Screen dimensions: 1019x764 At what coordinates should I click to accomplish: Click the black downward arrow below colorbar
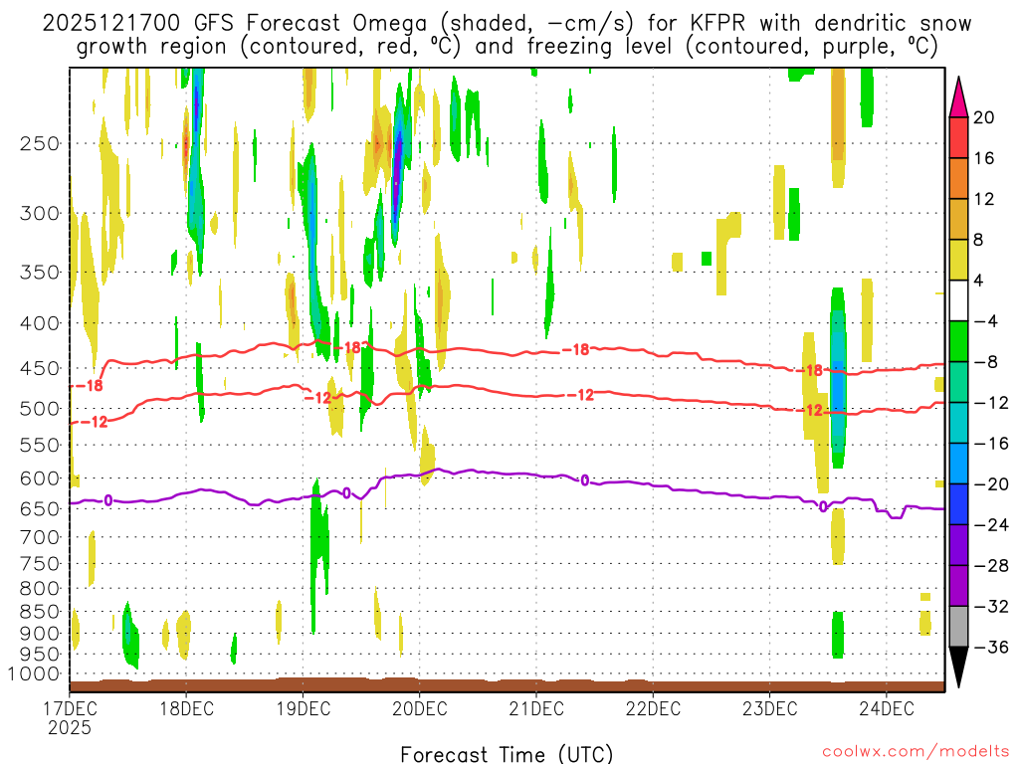click(958, 668)
